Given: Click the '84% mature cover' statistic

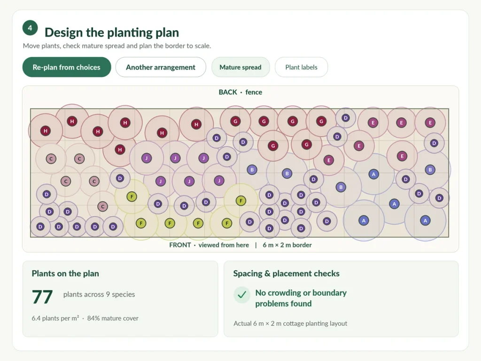Looking at the screenshot, I should (x=113, y=318).
